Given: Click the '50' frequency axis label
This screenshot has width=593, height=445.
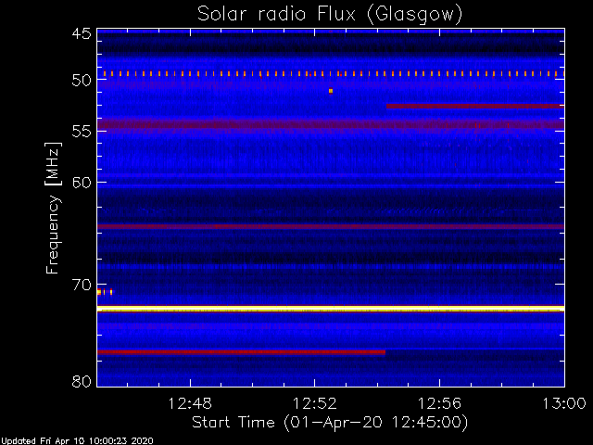Looking at the screenshot, I should tap(82, 80).
